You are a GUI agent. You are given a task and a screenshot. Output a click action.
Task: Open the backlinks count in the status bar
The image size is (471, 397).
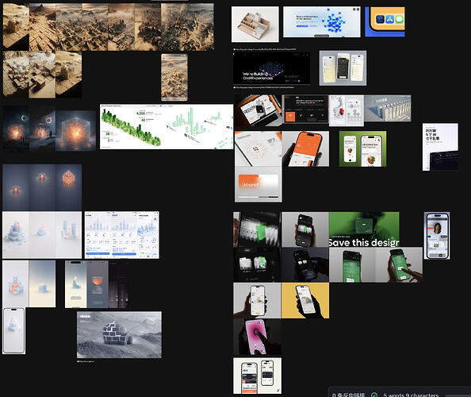348,395
